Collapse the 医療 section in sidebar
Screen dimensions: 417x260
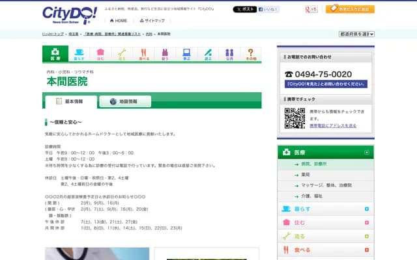[367, 153]
